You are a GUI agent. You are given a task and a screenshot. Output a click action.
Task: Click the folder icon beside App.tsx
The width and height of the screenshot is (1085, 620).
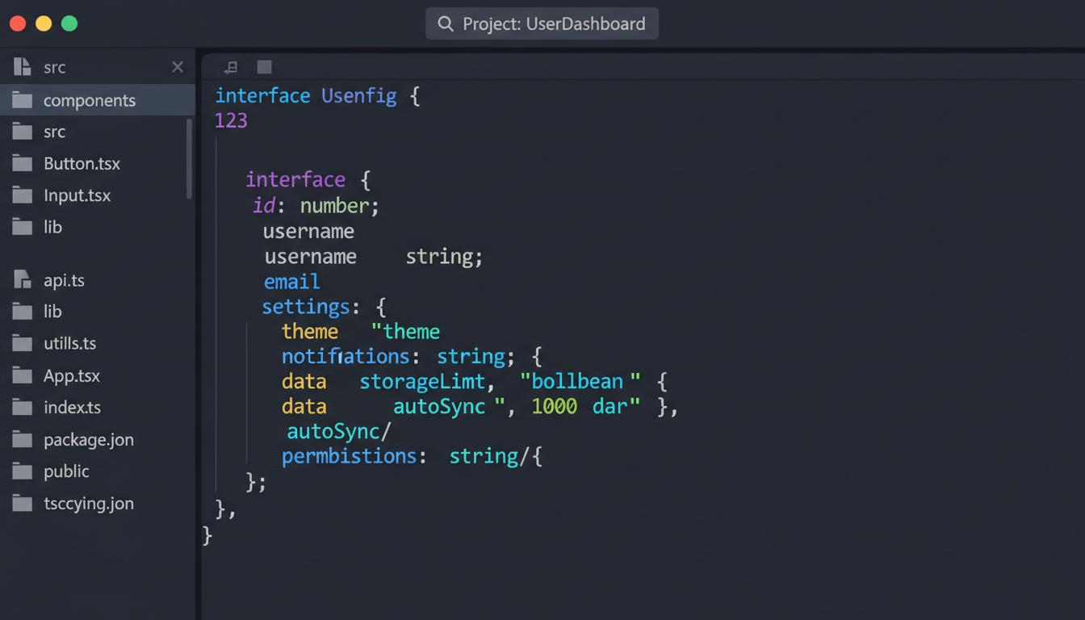click(x=22, y=376)
